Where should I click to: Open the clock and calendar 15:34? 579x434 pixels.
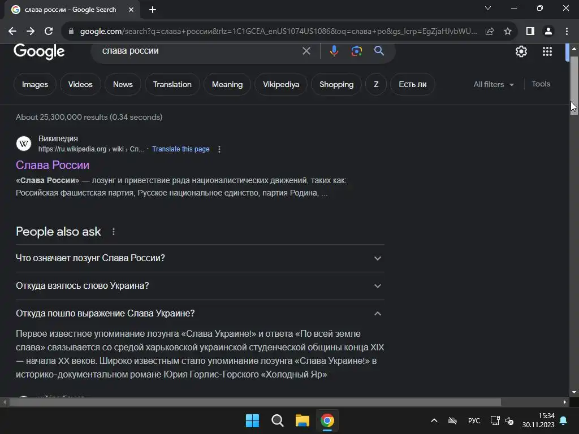point(538,420)
